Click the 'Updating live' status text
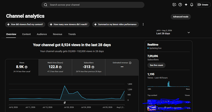This screenshot has width=212, height=112. 155,48
